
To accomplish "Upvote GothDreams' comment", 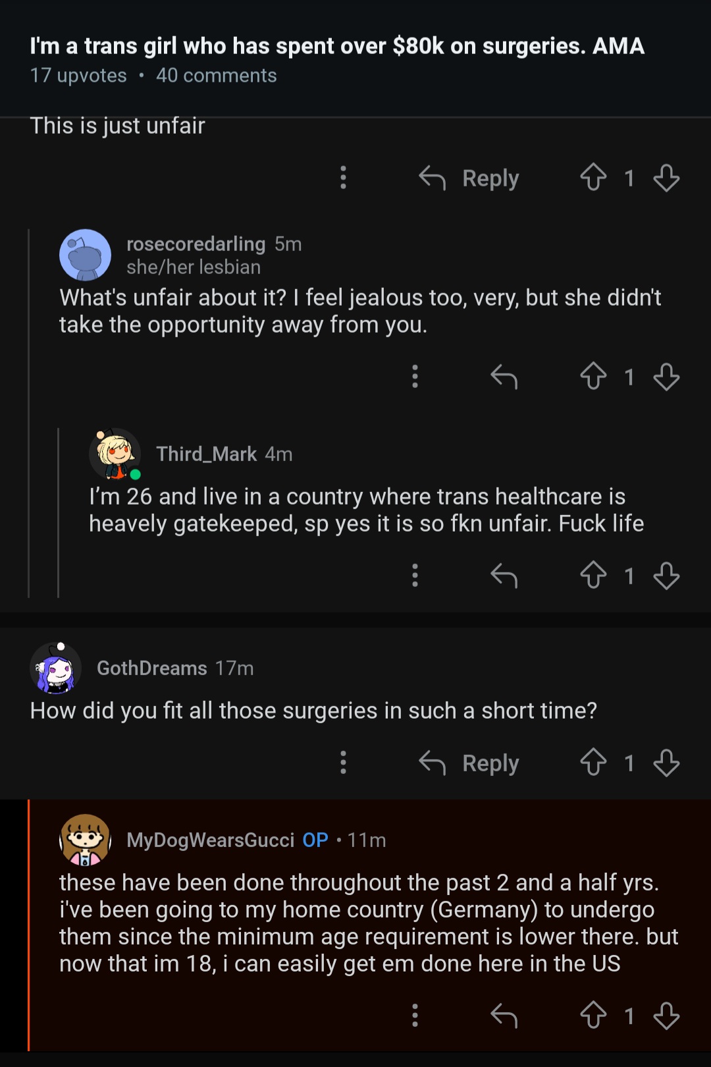I will click(x=593, y=762).
